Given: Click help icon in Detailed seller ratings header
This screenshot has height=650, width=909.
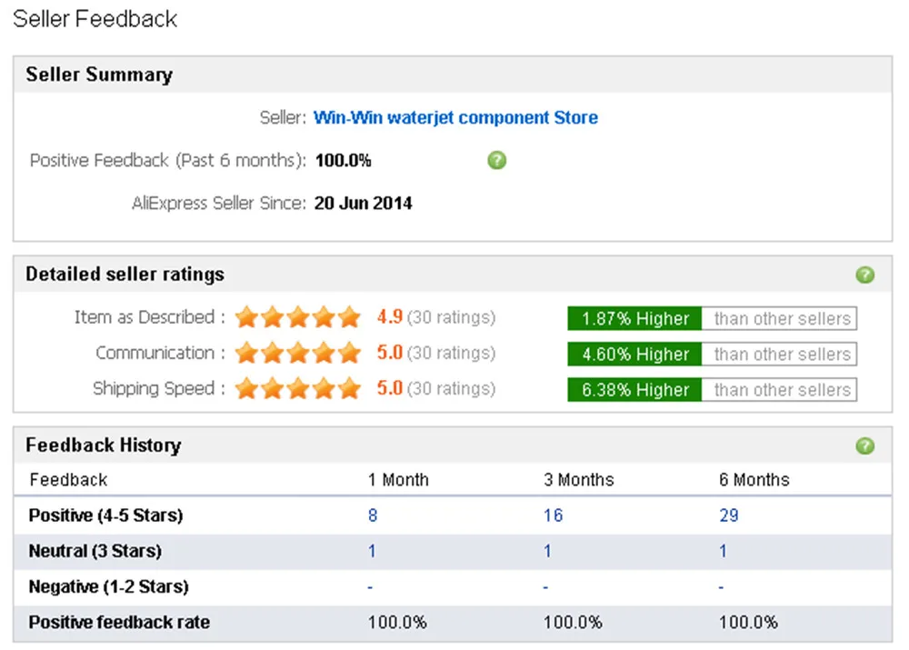Looking at the screenshot, I should pyautogui.click(x=865, y=275).
